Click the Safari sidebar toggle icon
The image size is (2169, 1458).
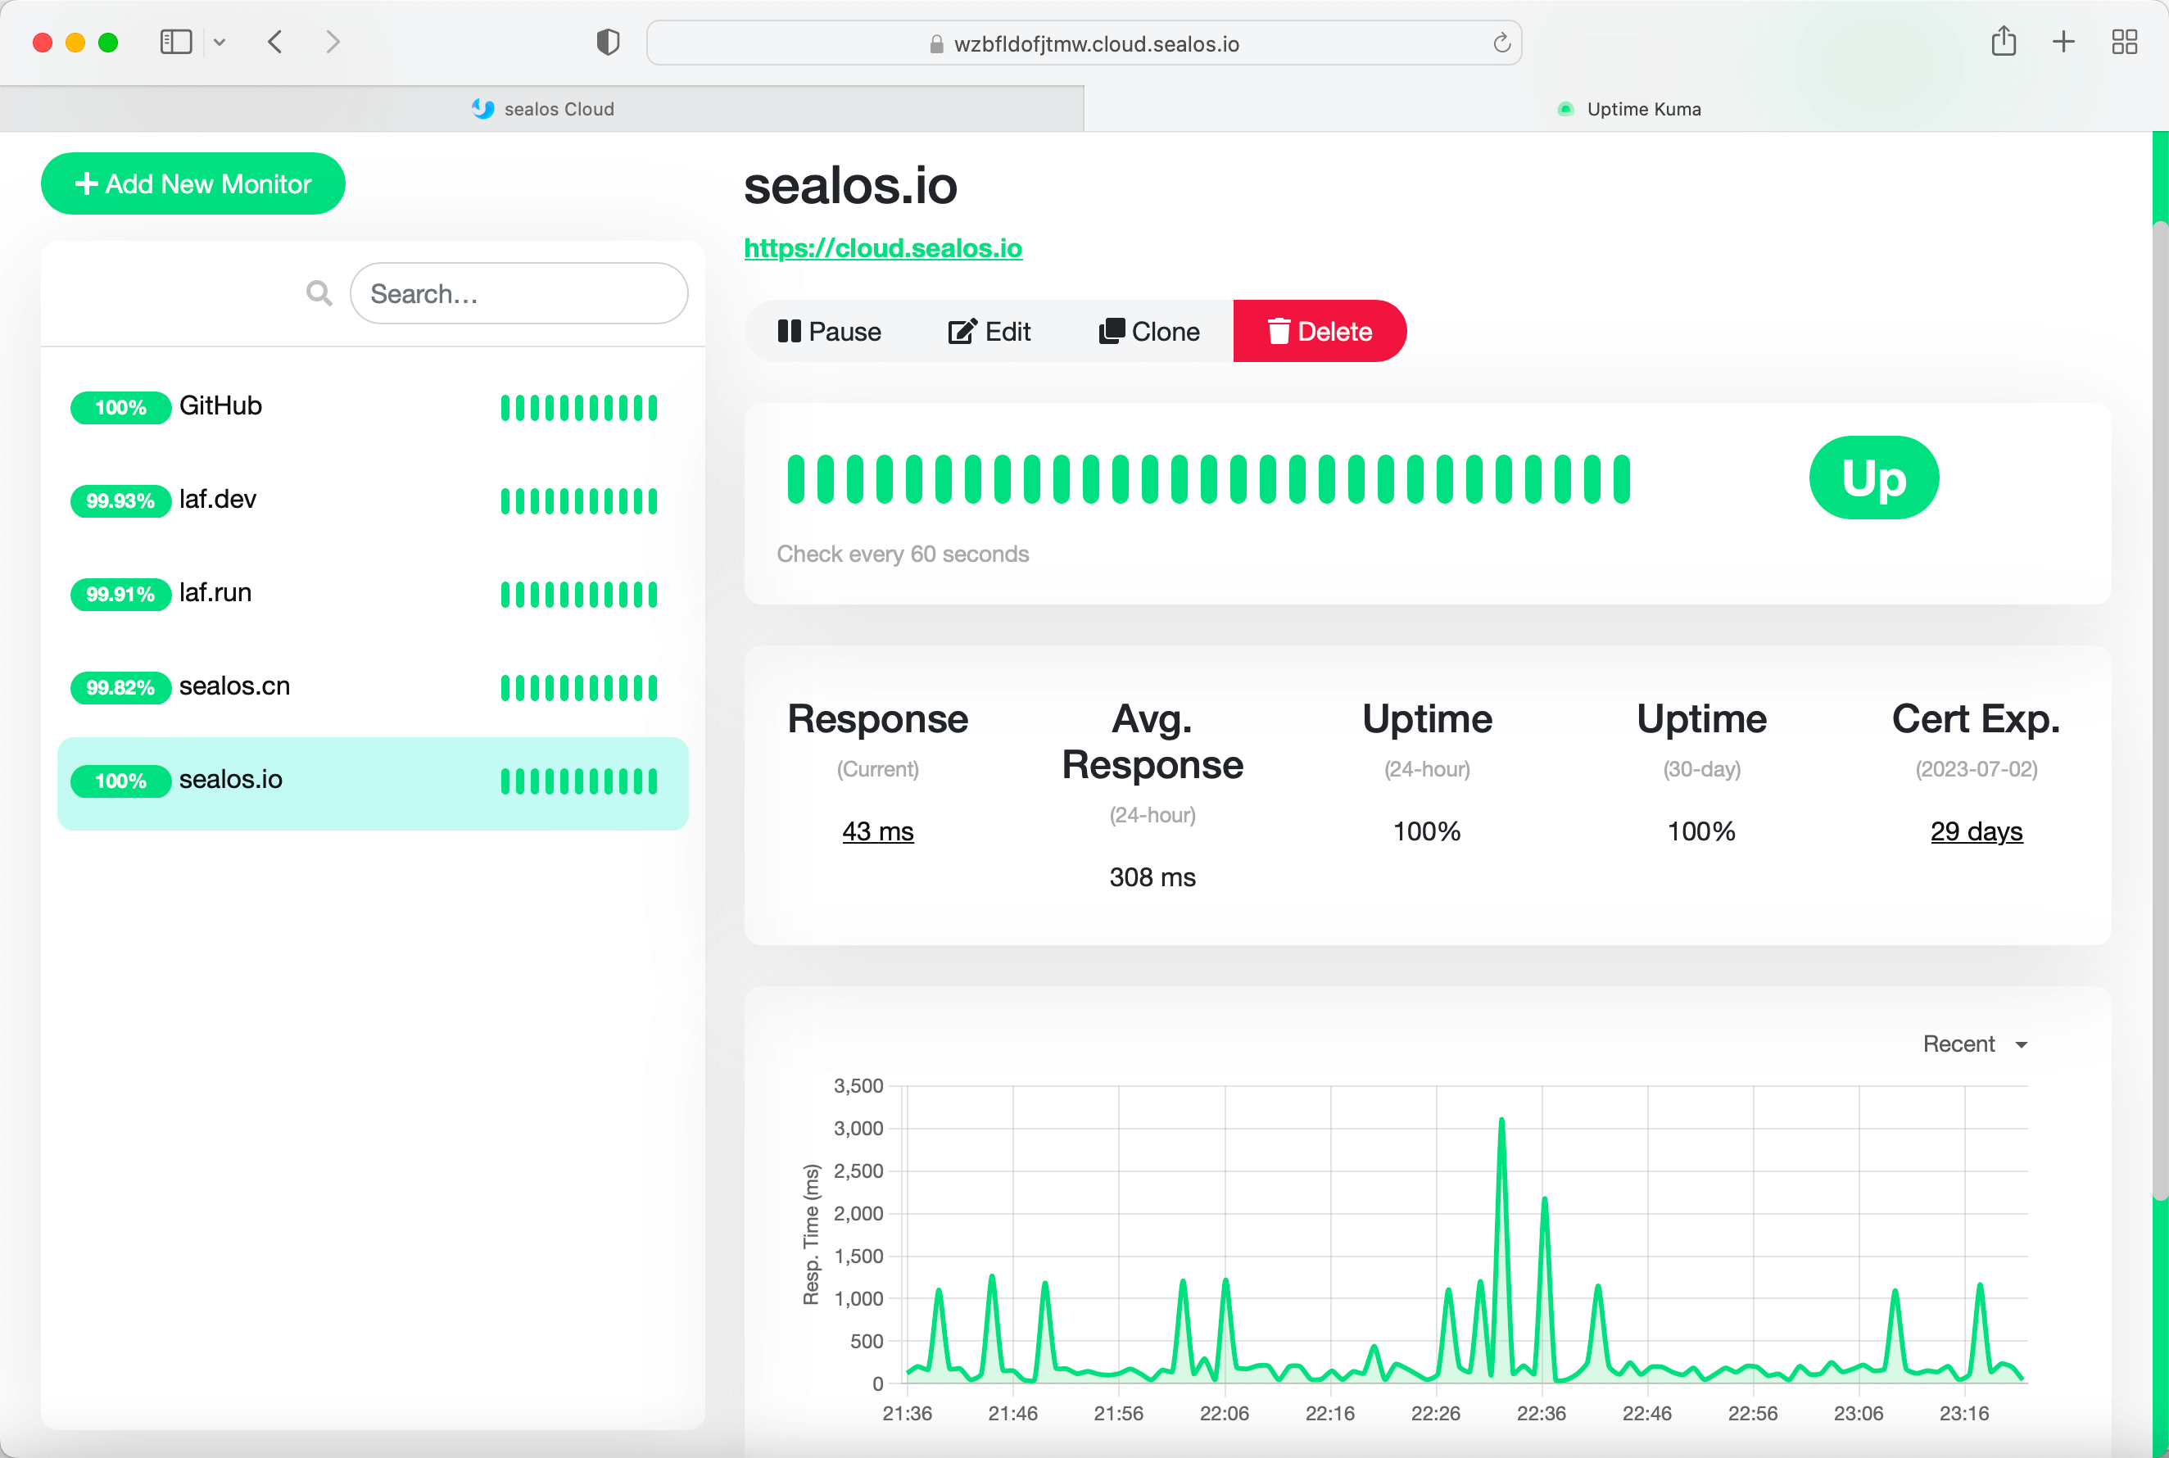coord(176,42)
